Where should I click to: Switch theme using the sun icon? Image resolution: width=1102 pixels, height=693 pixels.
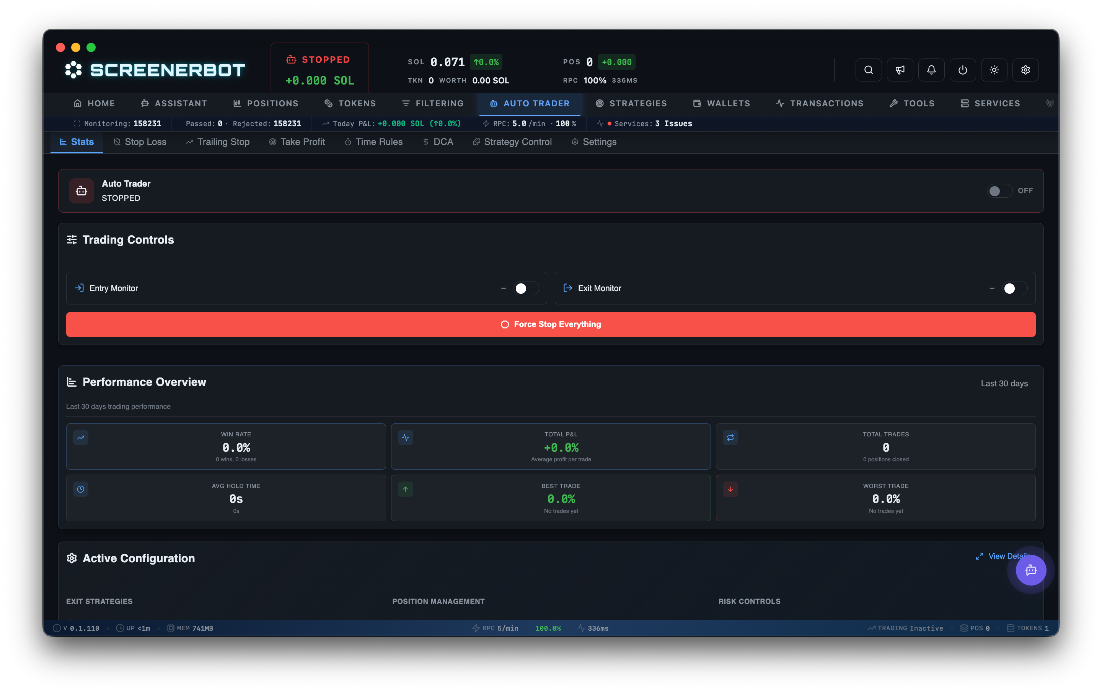994,70
